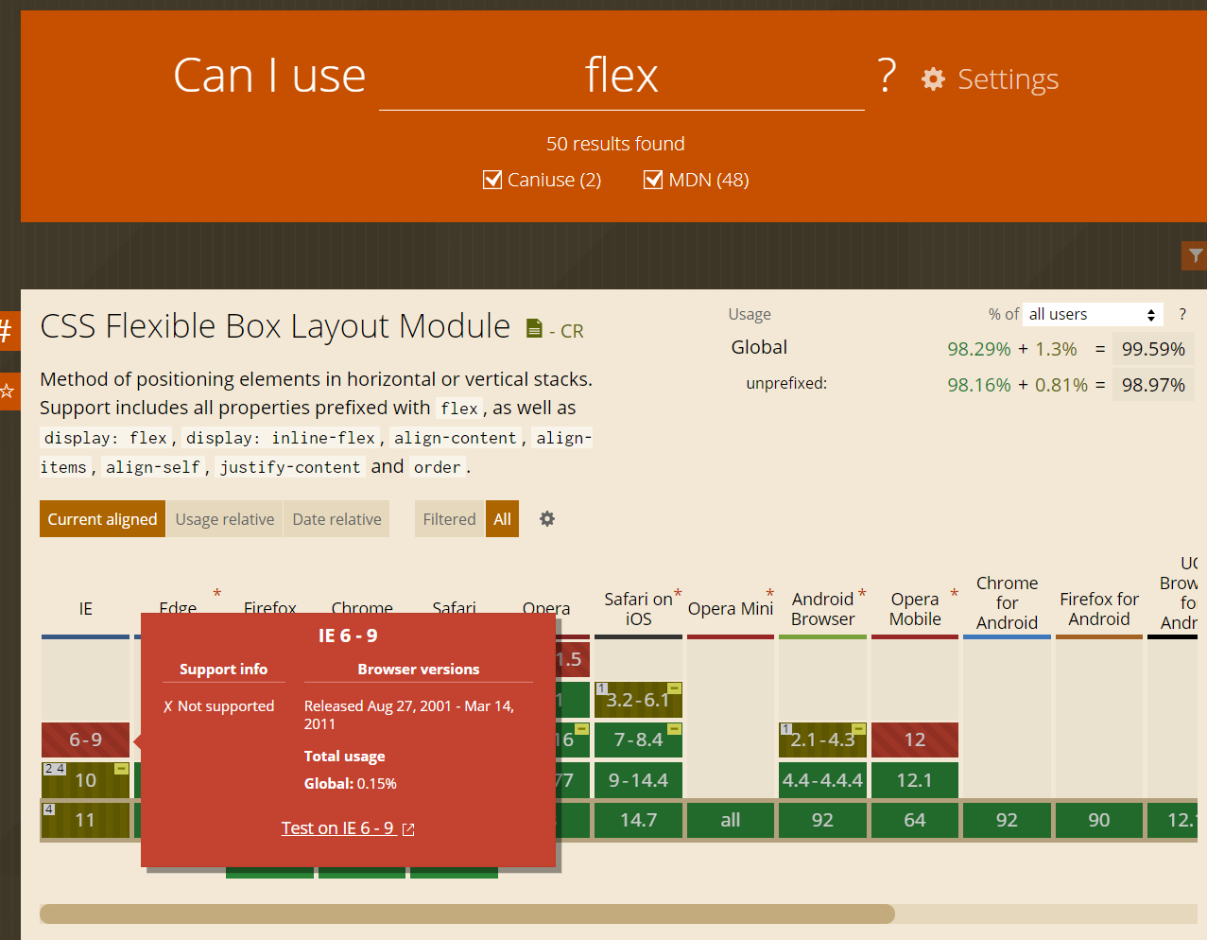1207x940 pixels.
Task: Select the Filtered option
Action: 449,519
